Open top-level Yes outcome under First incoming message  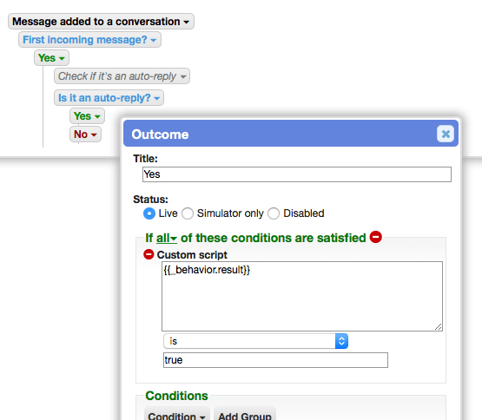[x=51, y=58]
